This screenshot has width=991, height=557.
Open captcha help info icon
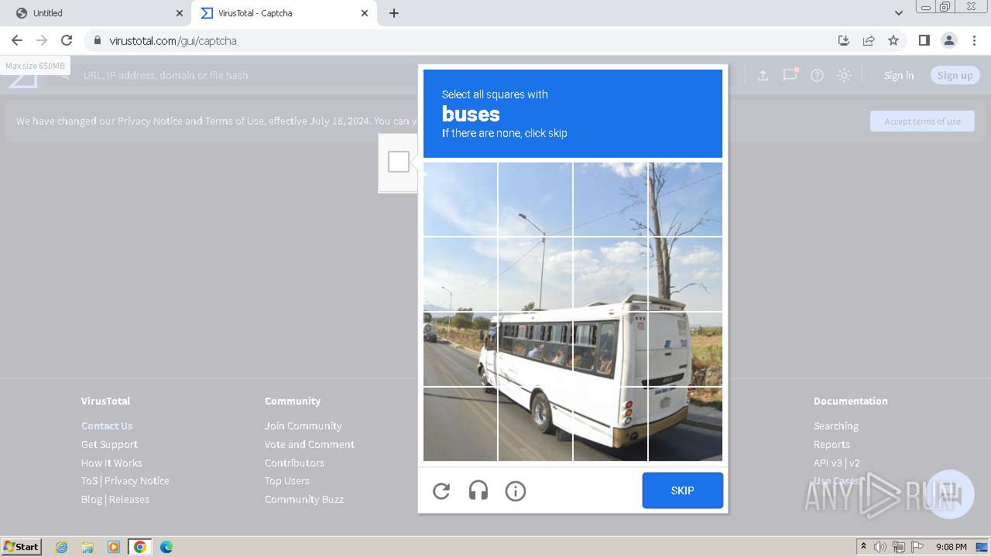pyautogui.click(x=516, y=490)
